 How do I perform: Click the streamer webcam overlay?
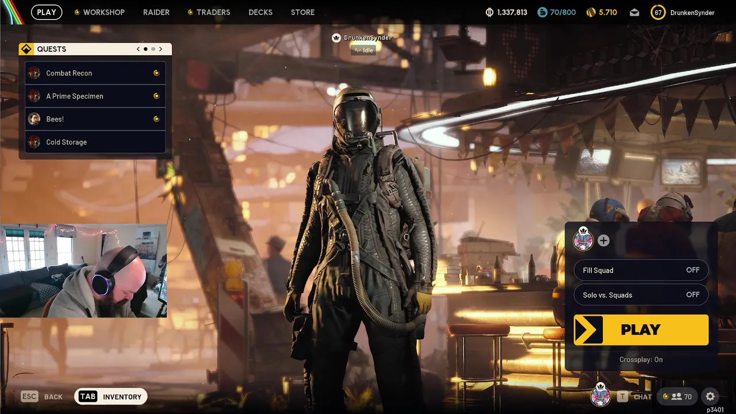pyautogui.click(x=83, y=271)
